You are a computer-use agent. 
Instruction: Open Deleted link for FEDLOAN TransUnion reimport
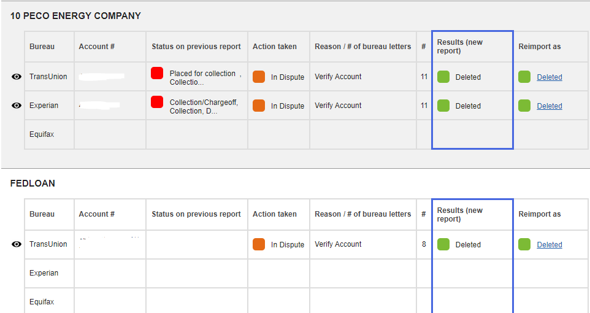click(x=550, y=245)
